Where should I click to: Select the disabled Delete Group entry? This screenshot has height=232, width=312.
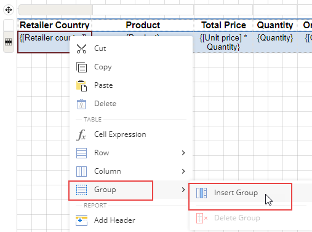click(250, 218)
